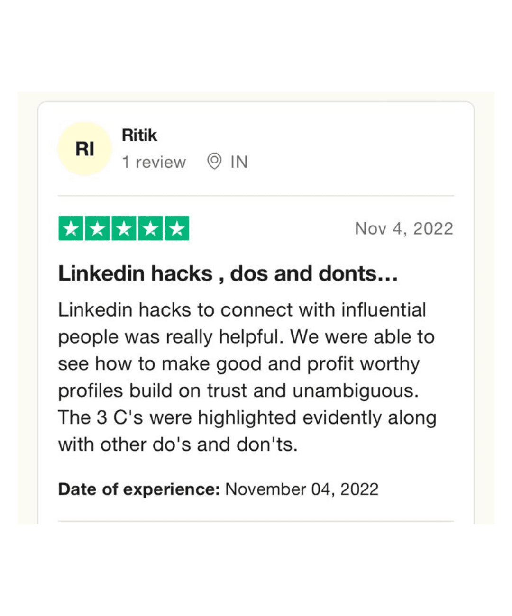
Task: Click the review body's first line of text
Action: tap(242, 310)
